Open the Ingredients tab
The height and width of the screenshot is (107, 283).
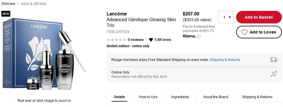(180, 97)
